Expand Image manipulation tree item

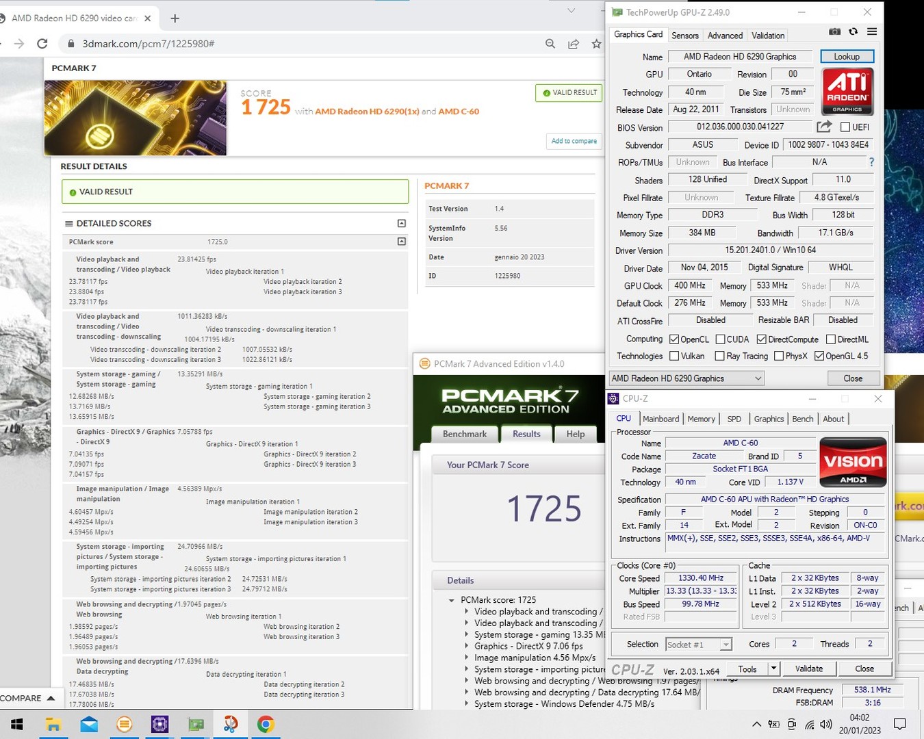pyautogui.click(x=467, y=658)
